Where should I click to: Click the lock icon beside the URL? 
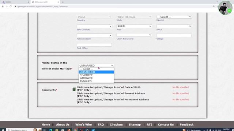point(15,7)
